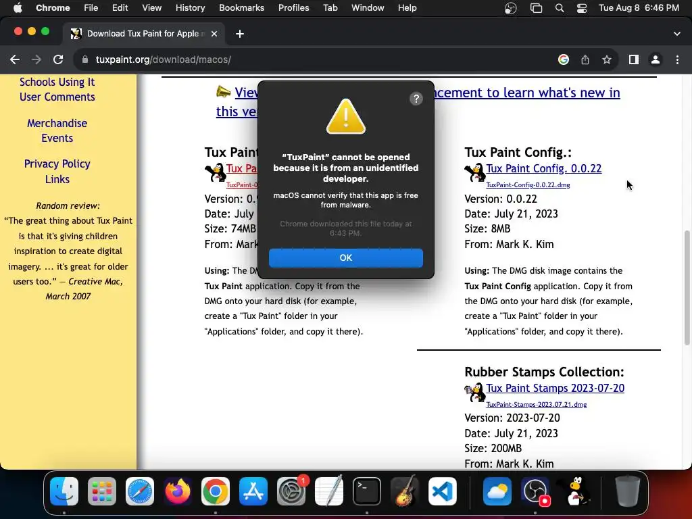Open the Tab menu
Viewport: 692px width, 519px height.
(x=330, y=7)
